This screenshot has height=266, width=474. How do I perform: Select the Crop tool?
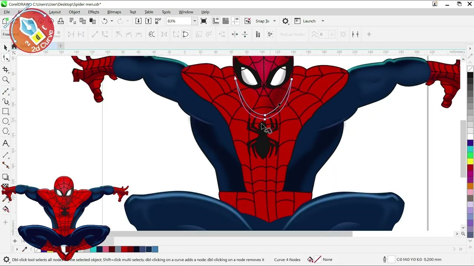pyautogui.click(x=6, y=69)
